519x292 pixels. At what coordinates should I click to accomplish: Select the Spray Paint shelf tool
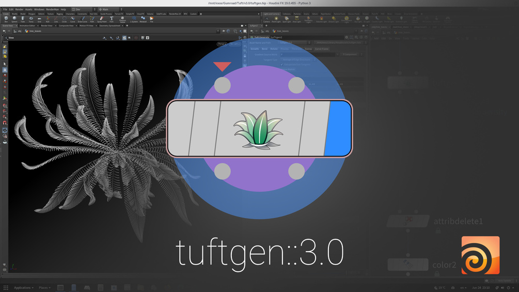(102, 20)
